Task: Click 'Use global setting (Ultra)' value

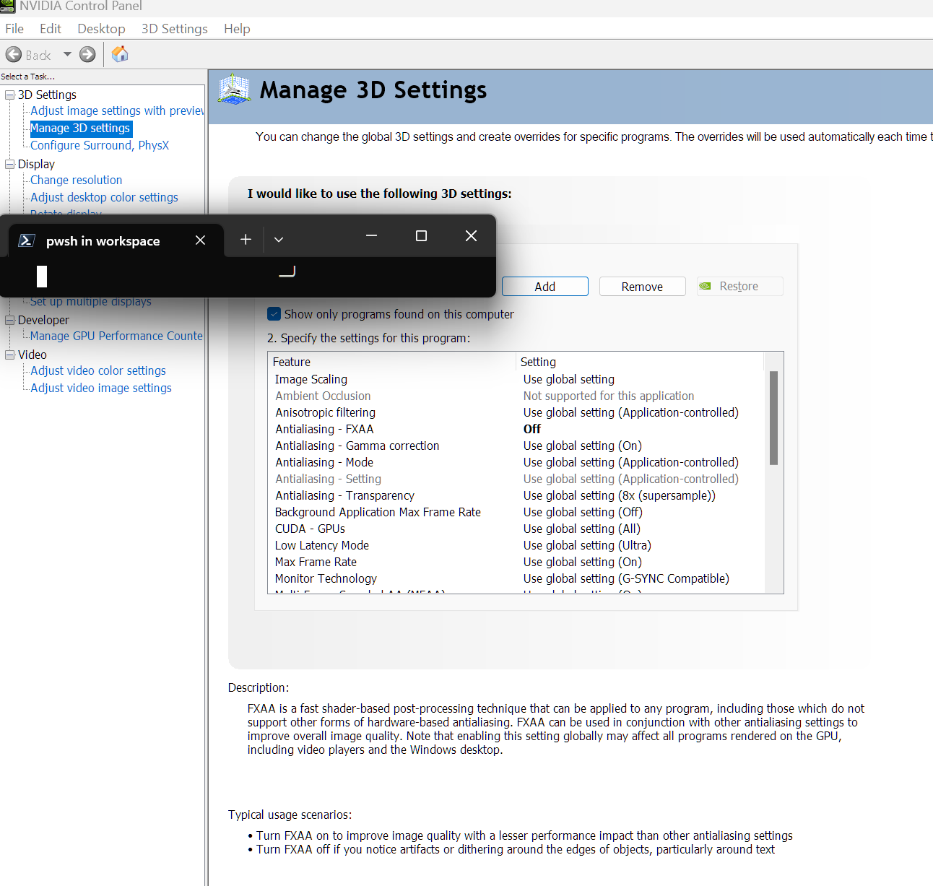Action: click(587, 545)
